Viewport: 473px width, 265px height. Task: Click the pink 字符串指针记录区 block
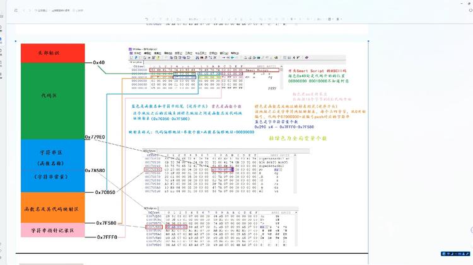(x=53, y=230)
